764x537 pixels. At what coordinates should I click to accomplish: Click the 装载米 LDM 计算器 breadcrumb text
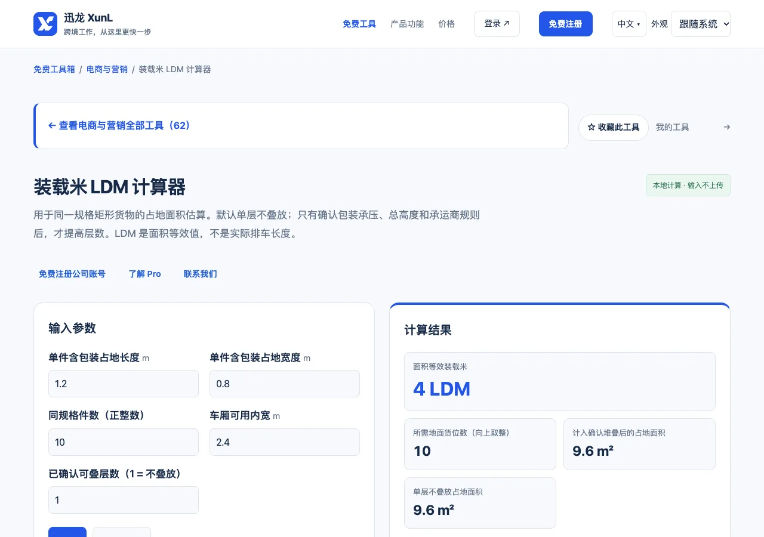pyautogui.click(x=175, y=69)
